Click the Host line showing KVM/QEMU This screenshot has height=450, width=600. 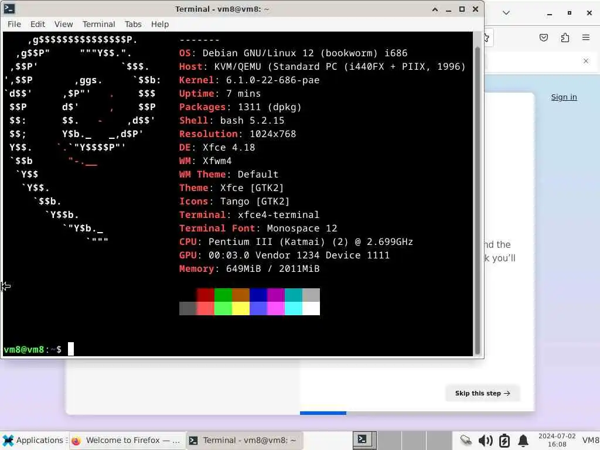(322, 67)
